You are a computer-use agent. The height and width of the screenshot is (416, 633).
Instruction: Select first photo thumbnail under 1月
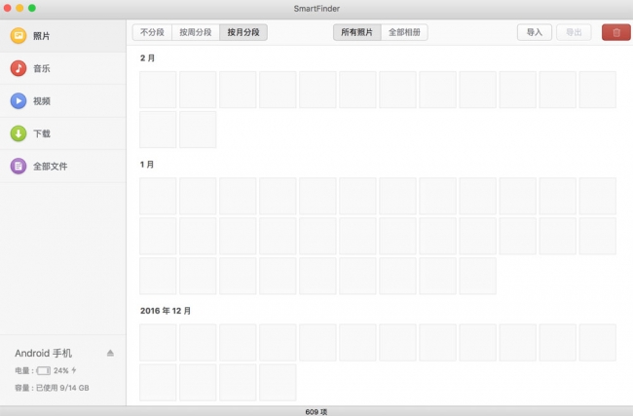[x=158, y=196]
